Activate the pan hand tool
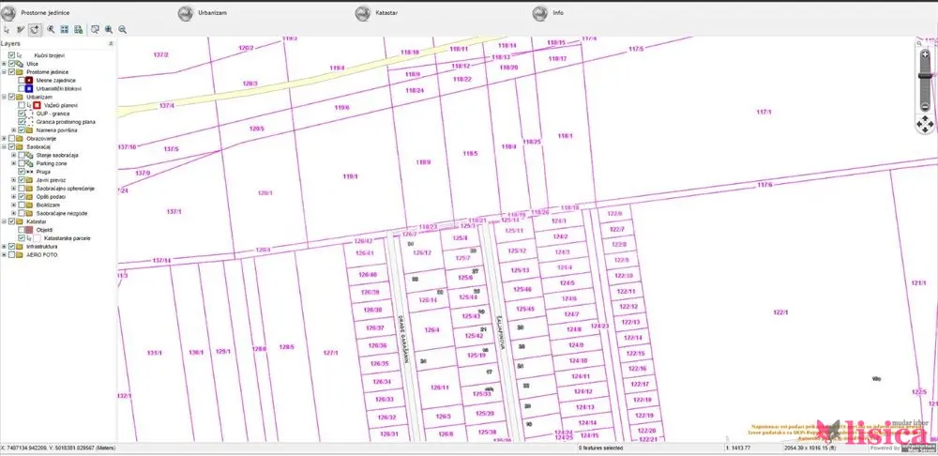 coord(35,29)
